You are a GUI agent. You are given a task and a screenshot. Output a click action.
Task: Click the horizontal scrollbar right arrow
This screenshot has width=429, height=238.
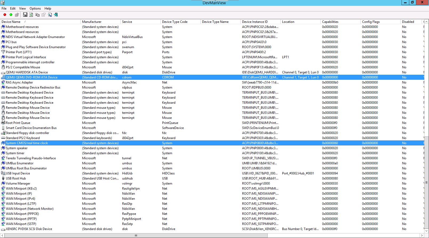422,236
